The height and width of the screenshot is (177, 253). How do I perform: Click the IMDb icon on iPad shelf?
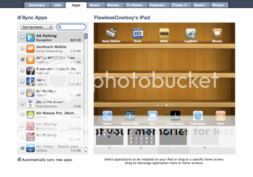pyautogui.click(x=164, y=34)
